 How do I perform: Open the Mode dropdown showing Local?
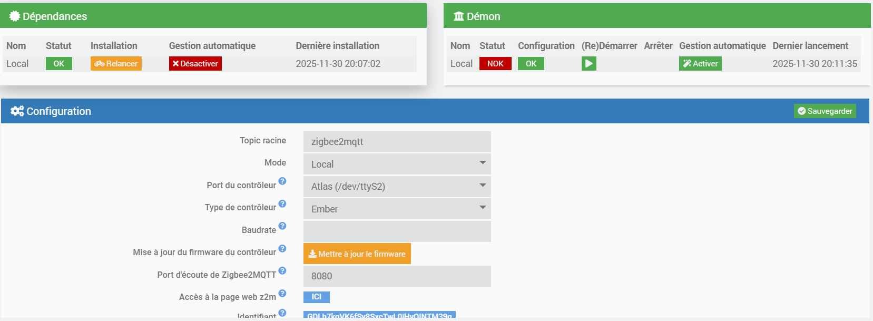click(397, 164)
